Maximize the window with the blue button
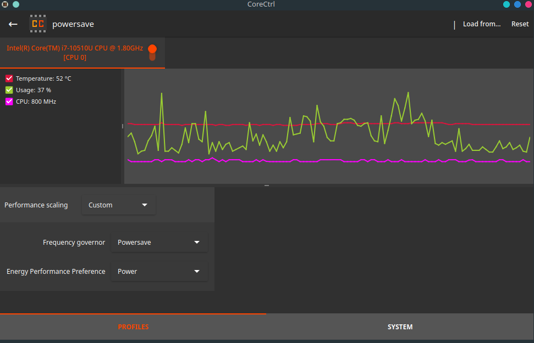This screenshot has width=534, height=343. pyautogui.click(x=518, y=4)
